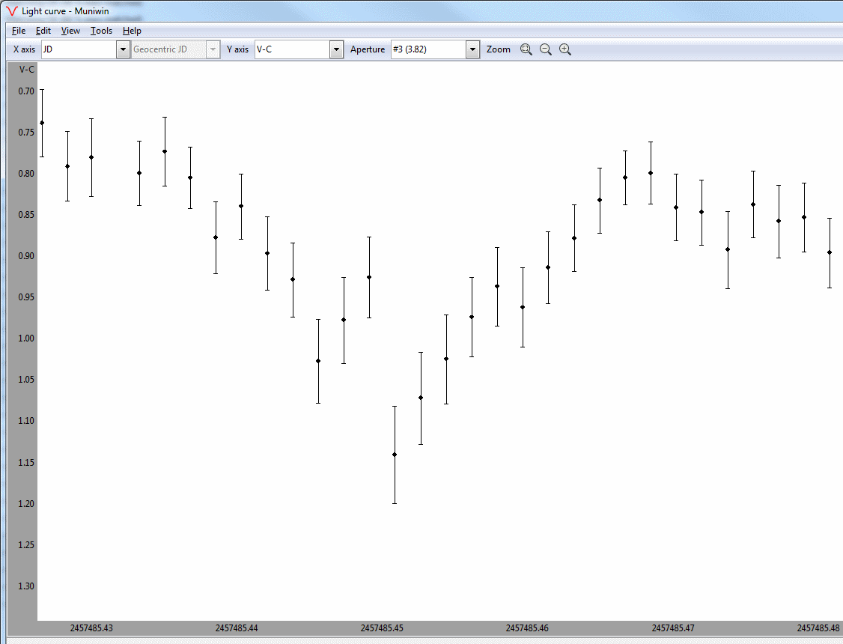
Task: Click the Muniwin icon in the title bar
Action: pos(11,11)
